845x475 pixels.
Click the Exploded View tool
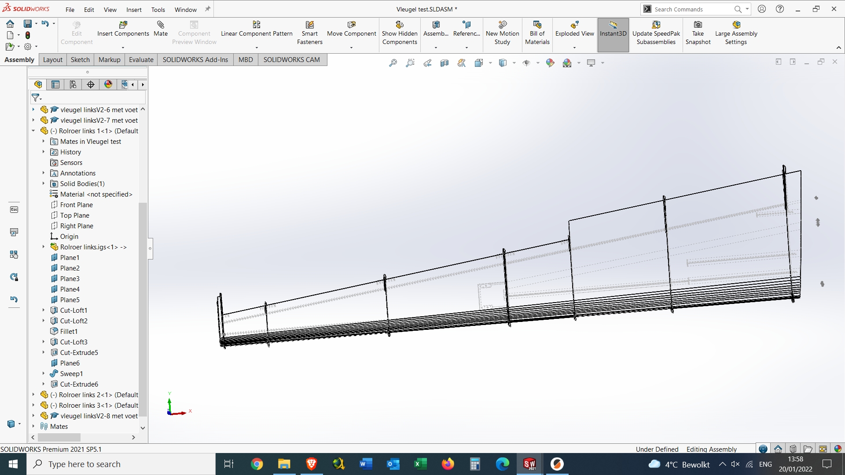click(x=574, y=29)
